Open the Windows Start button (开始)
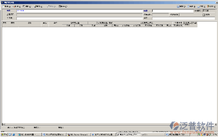This screenshot has width=218, height=138. click(4, 135)
